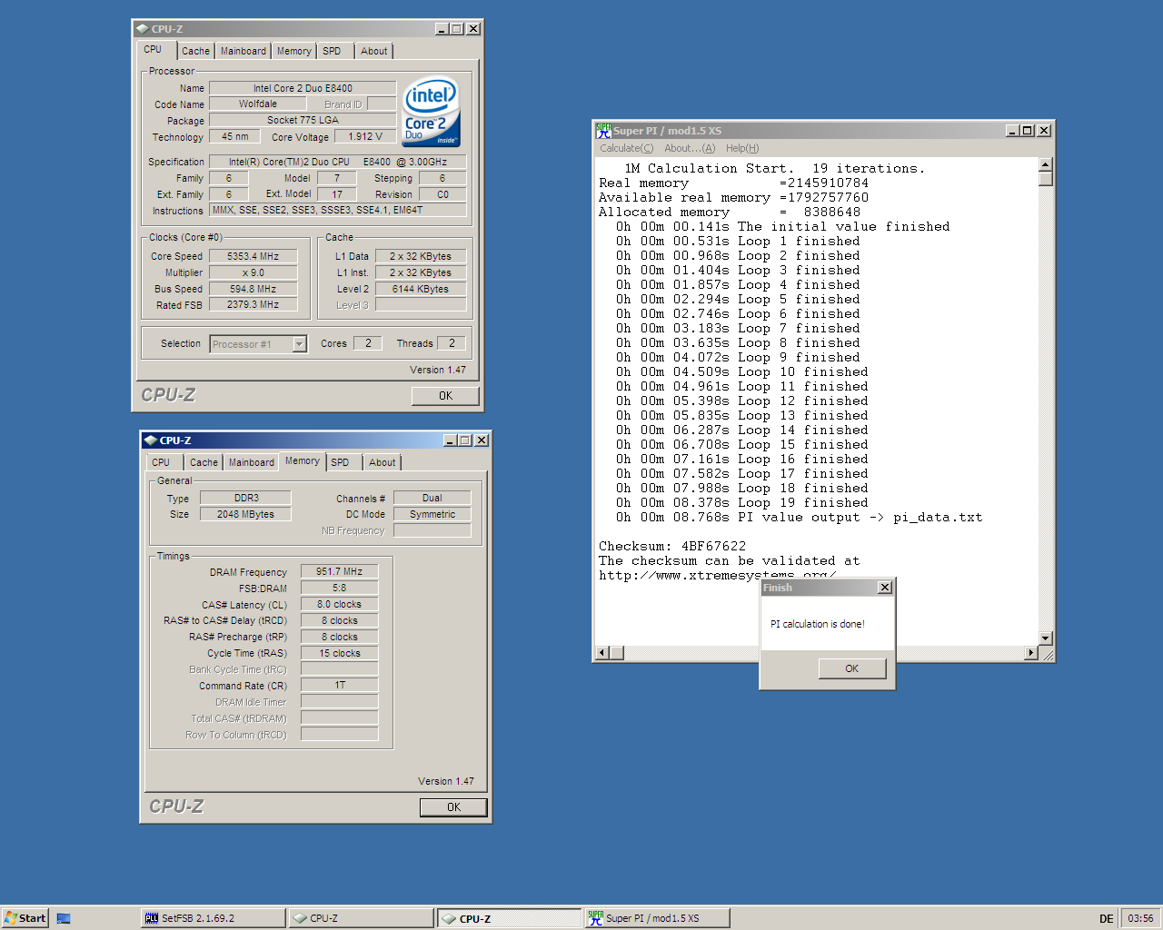Screen dimensions: 1163x930
Task: Show desktop via quick launch icon
Action: [64, 918]
